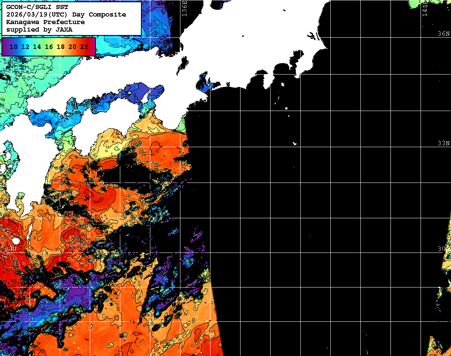The image size is (451, 356).
Task: Click the 22 value on the legend
Action: 84,47
